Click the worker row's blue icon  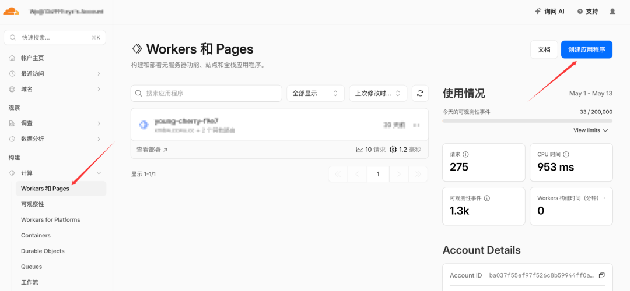(x=143, y=125)
